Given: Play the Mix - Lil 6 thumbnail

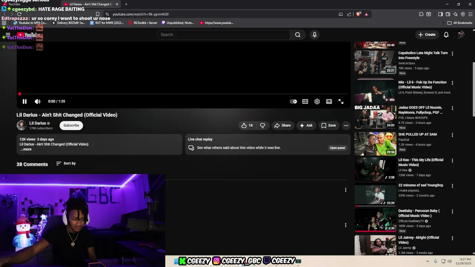Looking at the screenshot, I should (x=375, y=92).
